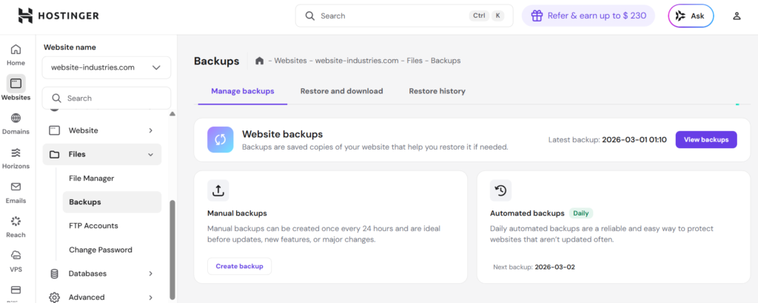This screenshot has height=303, width=758.
Task: Open the Restore history tab
Action: [x=437, y=91]
